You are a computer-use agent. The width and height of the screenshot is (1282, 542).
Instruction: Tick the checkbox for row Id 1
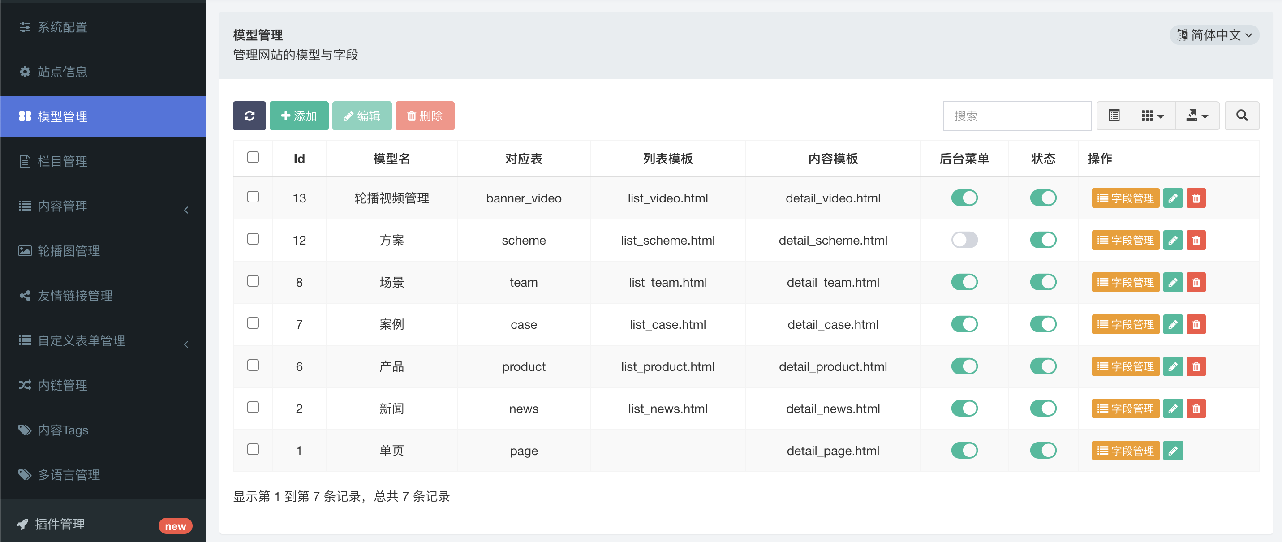coord(253,449)
